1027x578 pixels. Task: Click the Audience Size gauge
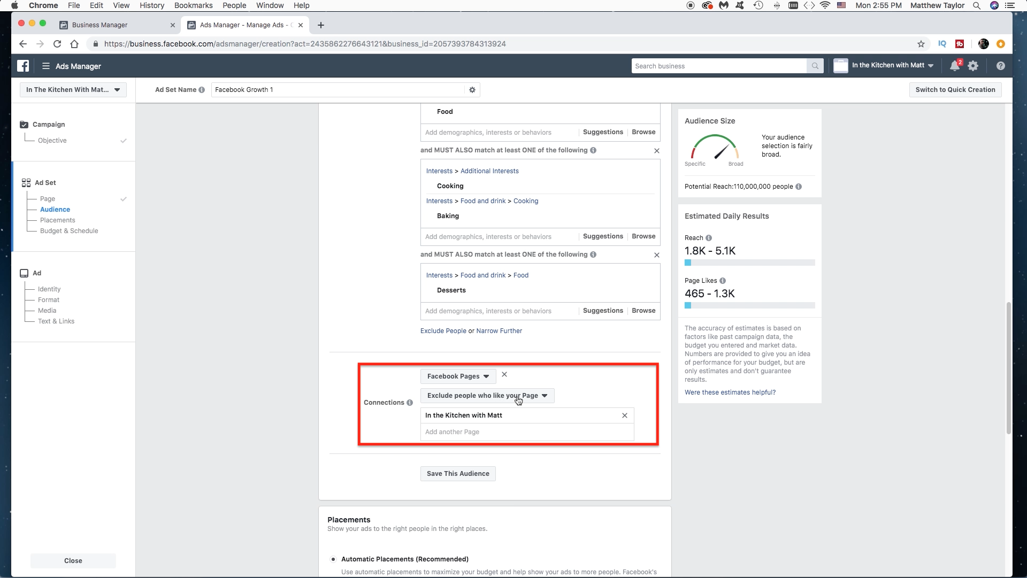(x=715, y=147)
